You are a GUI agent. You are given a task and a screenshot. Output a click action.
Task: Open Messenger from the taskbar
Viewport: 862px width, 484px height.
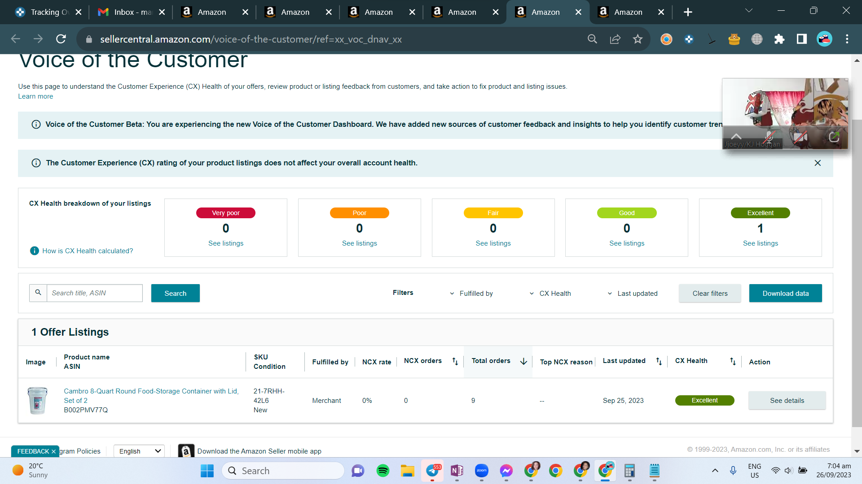point(506,471)
